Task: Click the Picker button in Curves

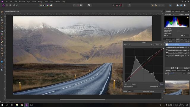Action: (162, 84)
